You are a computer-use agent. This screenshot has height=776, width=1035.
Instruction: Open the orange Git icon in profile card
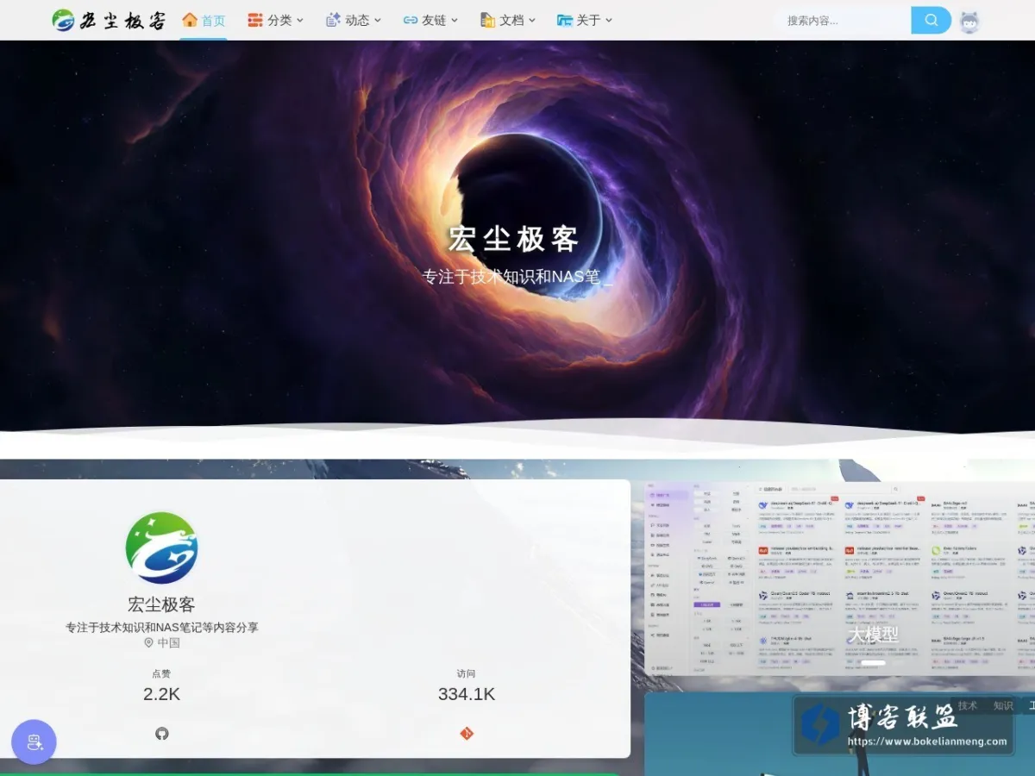pyautogui.click(x=467, y=734)
